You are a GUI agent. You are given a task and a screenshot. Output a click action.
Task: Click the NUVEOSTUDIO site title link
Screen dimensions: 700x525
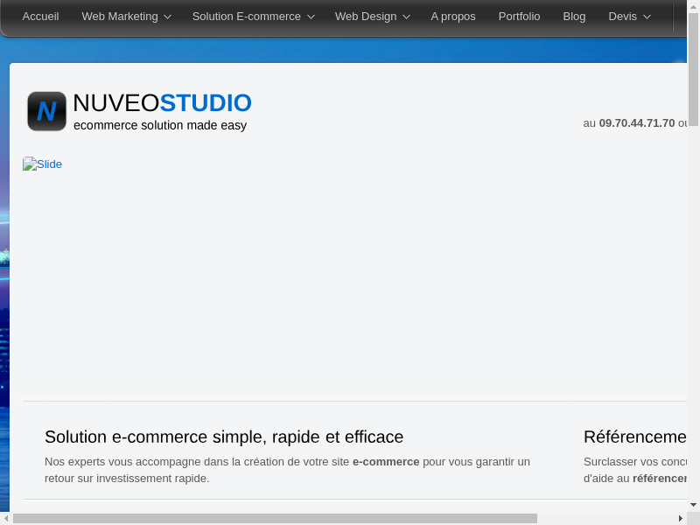[x=162, y=103]
